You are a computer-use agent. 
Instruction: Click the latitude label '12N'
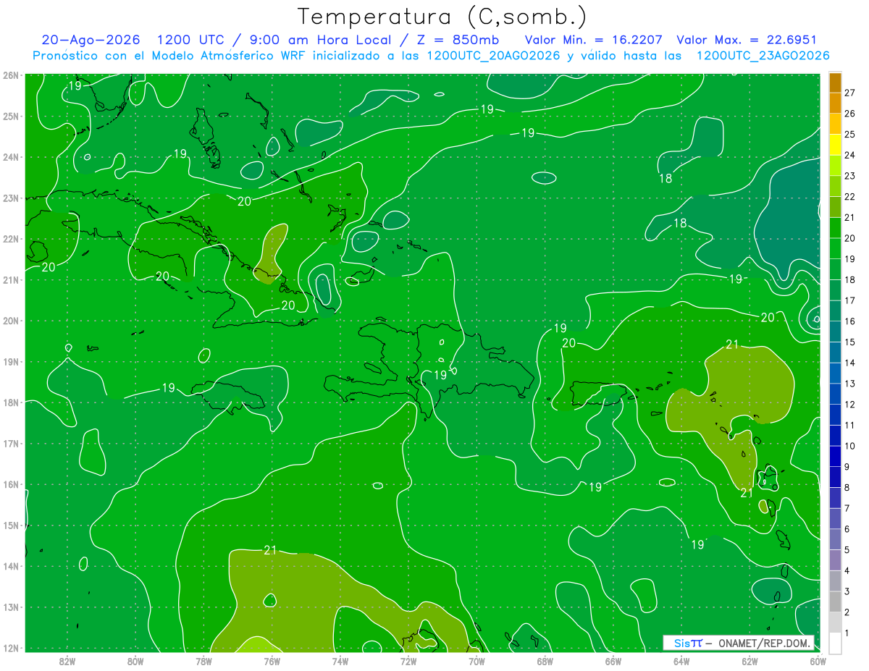coord(11,648)
